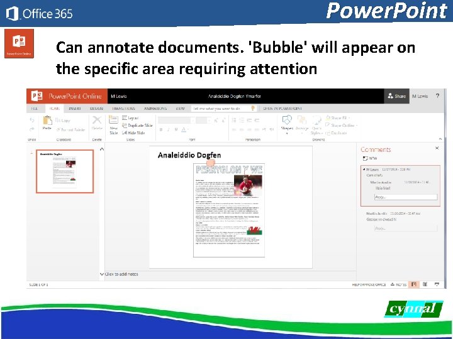Image resolution: width=453 pixels, height=339 pixels.
Task: Click the thumbnail pane scroll up arrow
Action: 102,149
